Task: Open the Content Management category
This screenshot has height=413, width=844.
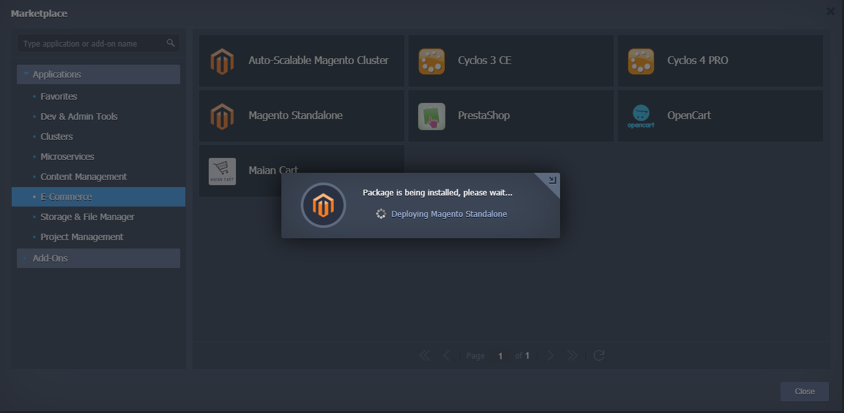Action: tap(83, 177)
